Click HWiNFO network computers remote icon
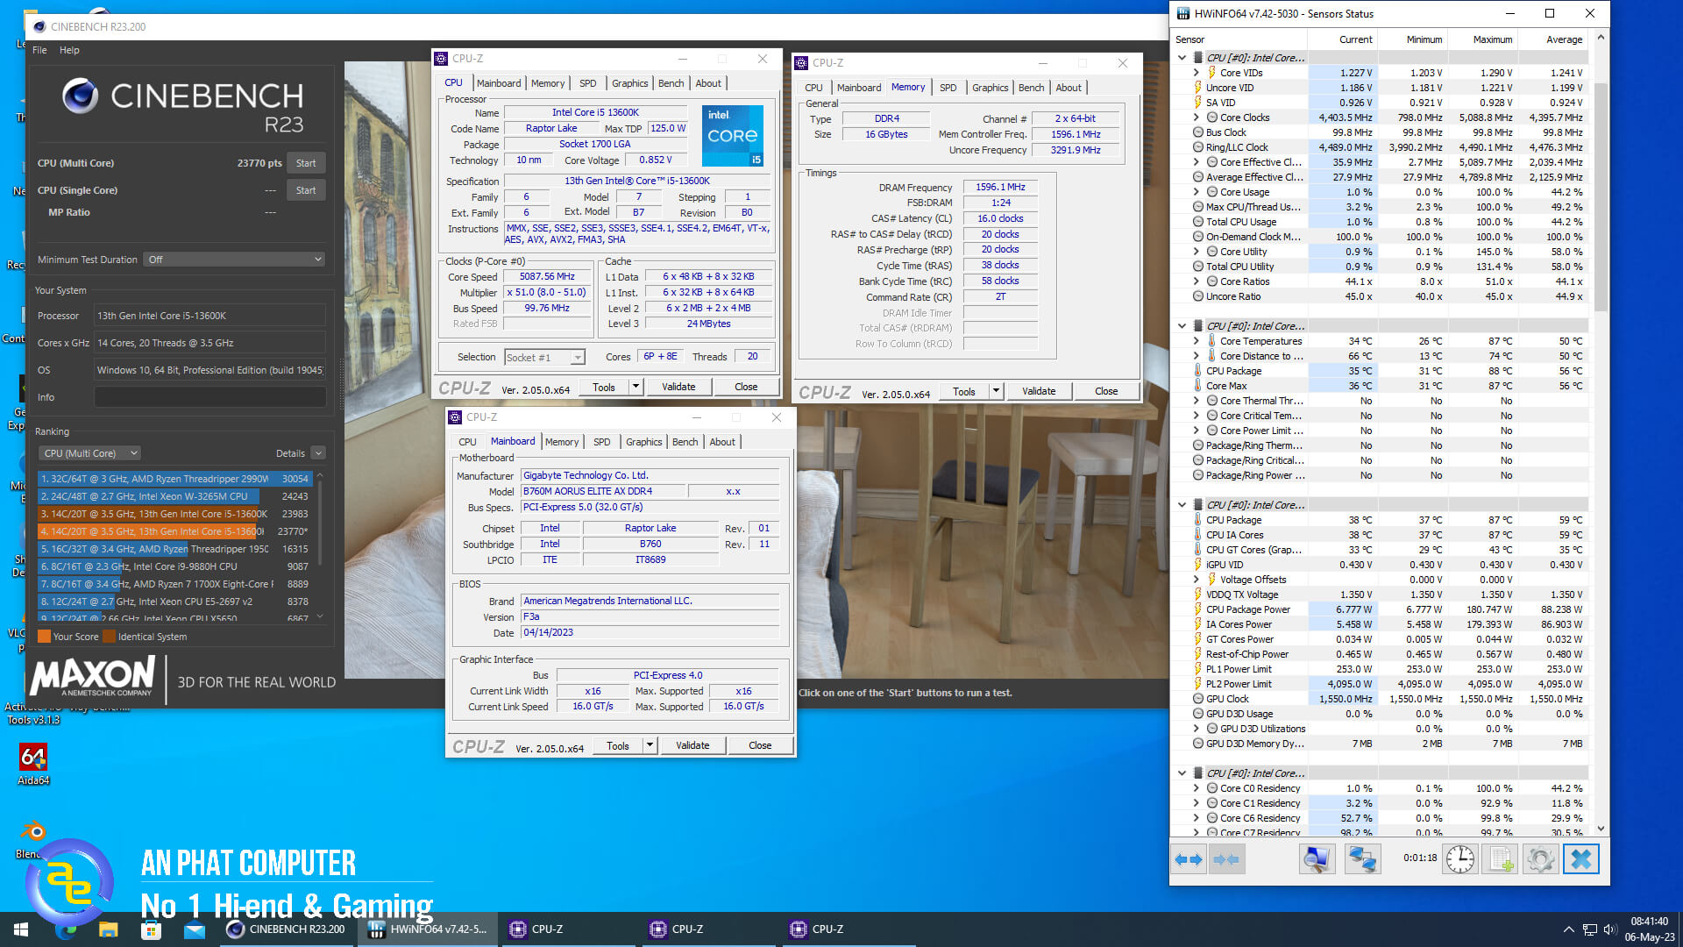Viewport: 1683px width, 947px height. point(1362,859)
